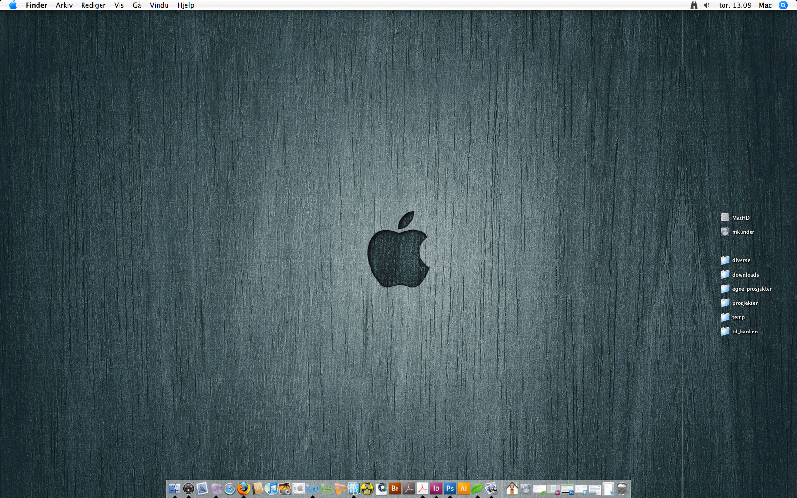Select the prosjekter folder on desktop
The image size is (797, 498).
coord(739,303)
